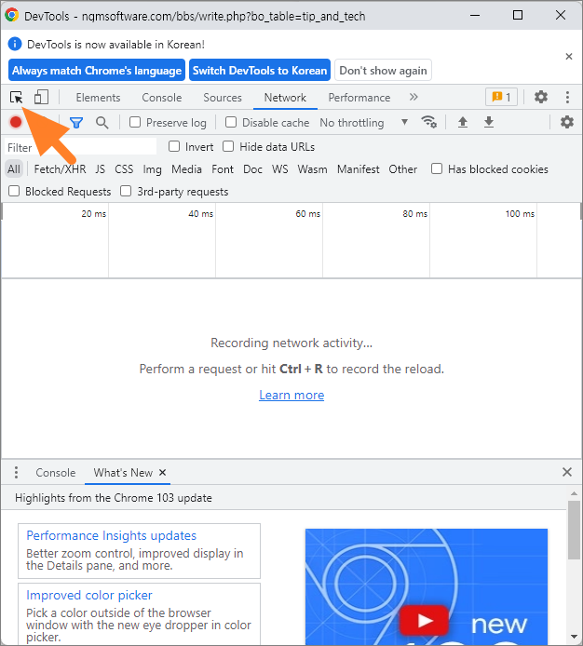Show only Wasm requests

tap(313, 169)
